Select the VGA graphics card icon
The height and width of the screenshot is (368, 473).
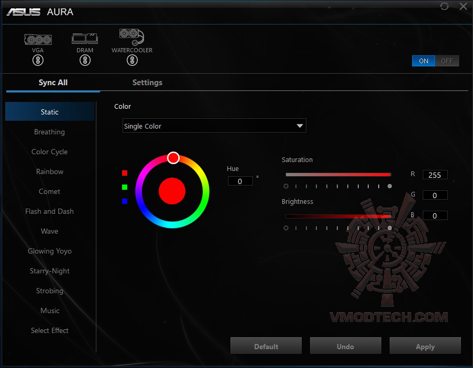coord(38,39)
